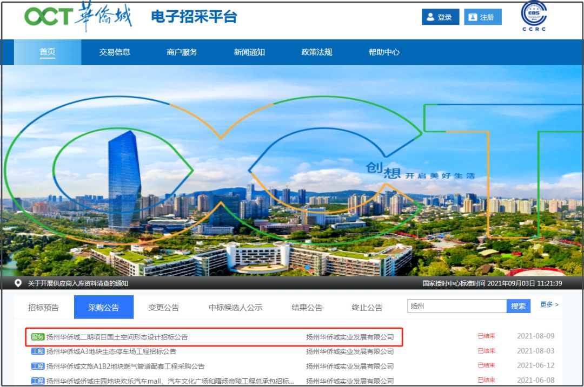Open the 结果公告 tab
This screenshot has height=387, width=584.
pos(307,308)
